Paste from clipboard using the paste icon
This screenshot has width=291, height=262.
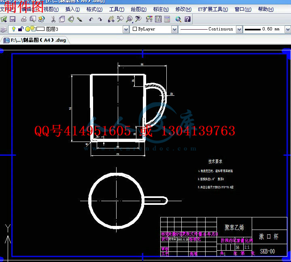pos(71,19)
